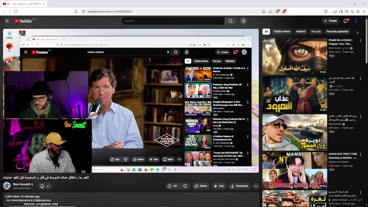View site information in the address bar
Viewport: 368px width, 207px height.
[x=83, y=11]
